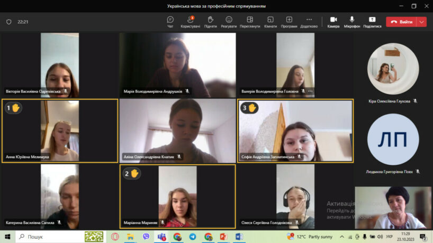This screenshot has width=433, height=243.
Task: Open the Реагувати reactions menu
Action: pos(229,22)
